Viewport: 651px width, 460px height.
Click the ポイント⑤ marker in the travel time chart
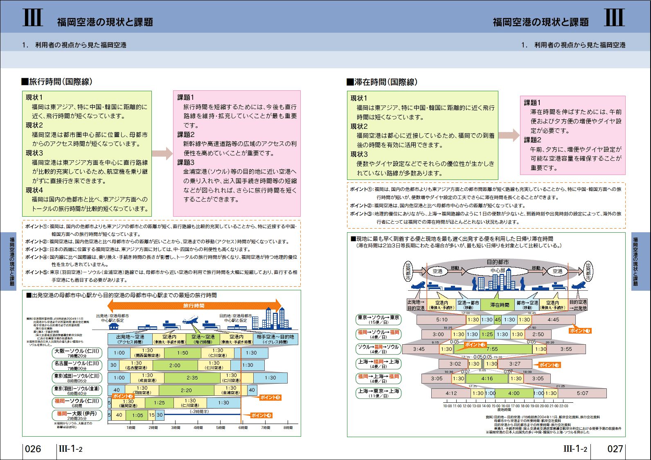pos(270,397)
